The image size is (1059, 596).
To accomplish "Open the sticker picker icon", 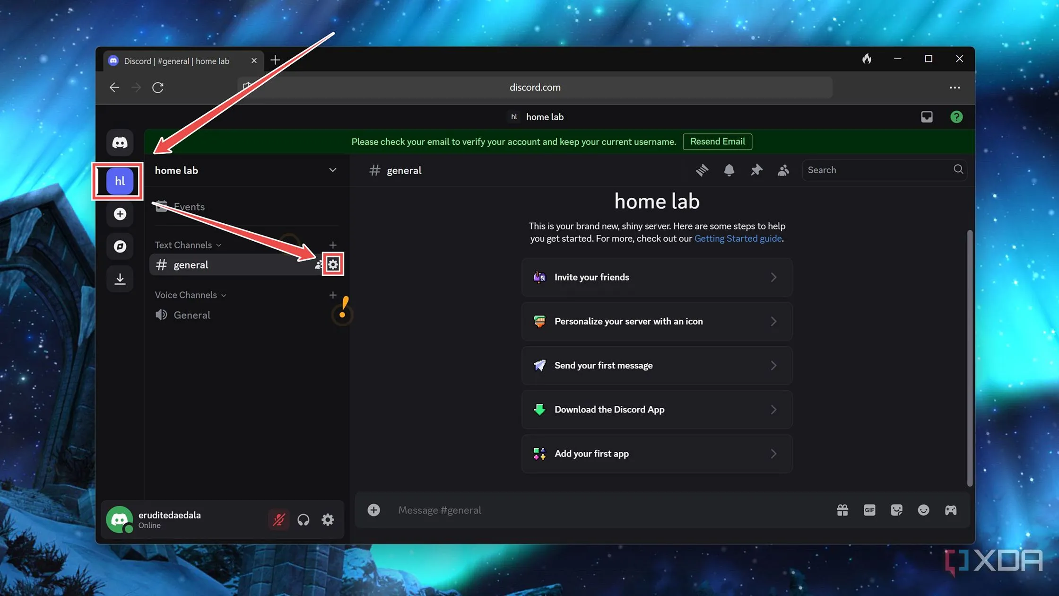I will (x=896, y=510).
